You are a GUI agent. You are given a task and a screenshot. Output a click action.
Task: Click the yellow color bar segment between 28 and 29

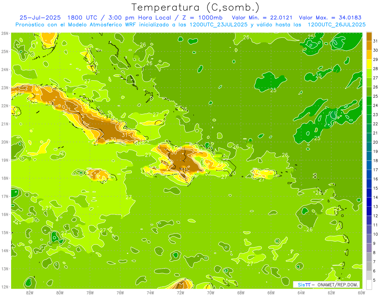click(x=369, y=64)
